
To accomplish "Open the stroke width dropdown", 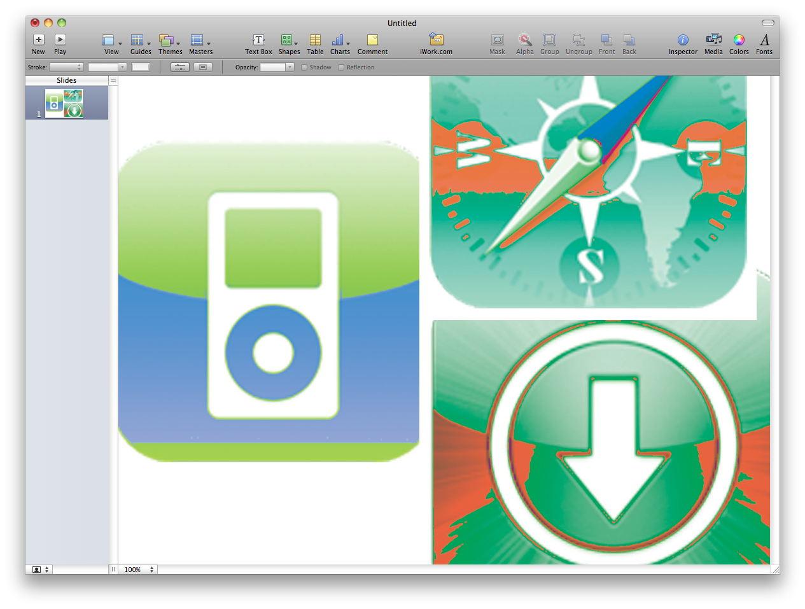I will (x=108, y=67).
